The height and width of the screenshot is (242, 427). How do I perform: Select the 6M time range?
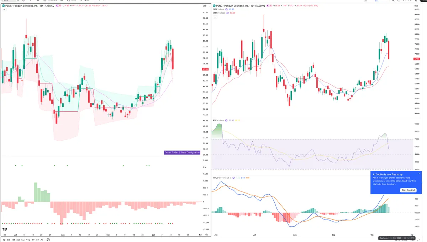coord(23,240)
